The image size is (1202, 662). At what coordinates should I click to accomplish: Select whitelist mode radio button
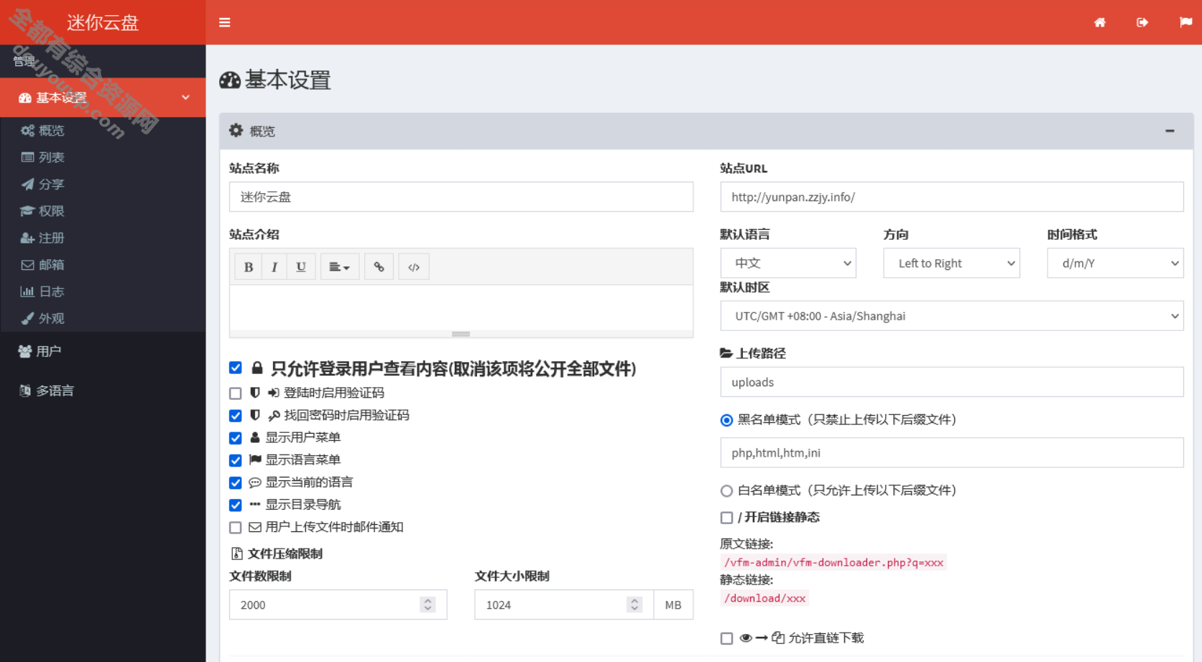726,491
